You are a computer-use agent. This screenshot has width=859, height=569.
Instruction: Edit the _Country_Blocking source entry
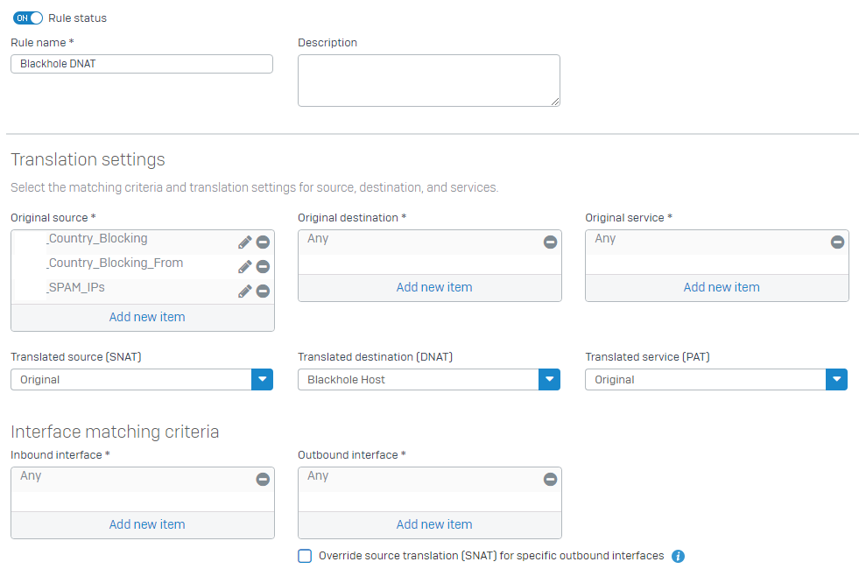pos(245,242)
